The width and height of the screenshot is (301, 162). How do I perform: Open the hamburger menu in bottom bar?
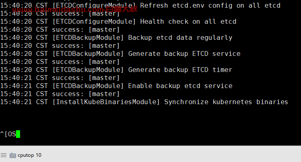(4, 155)
